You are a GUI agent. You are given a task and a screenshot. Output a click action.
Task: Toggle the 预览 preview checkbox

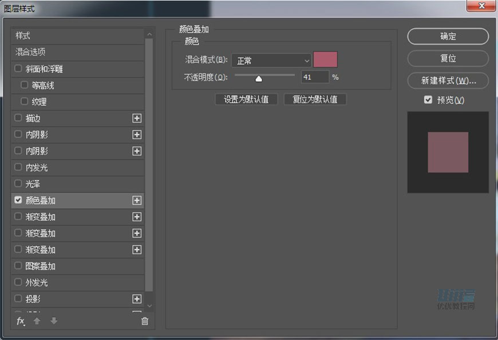point(428,100)
